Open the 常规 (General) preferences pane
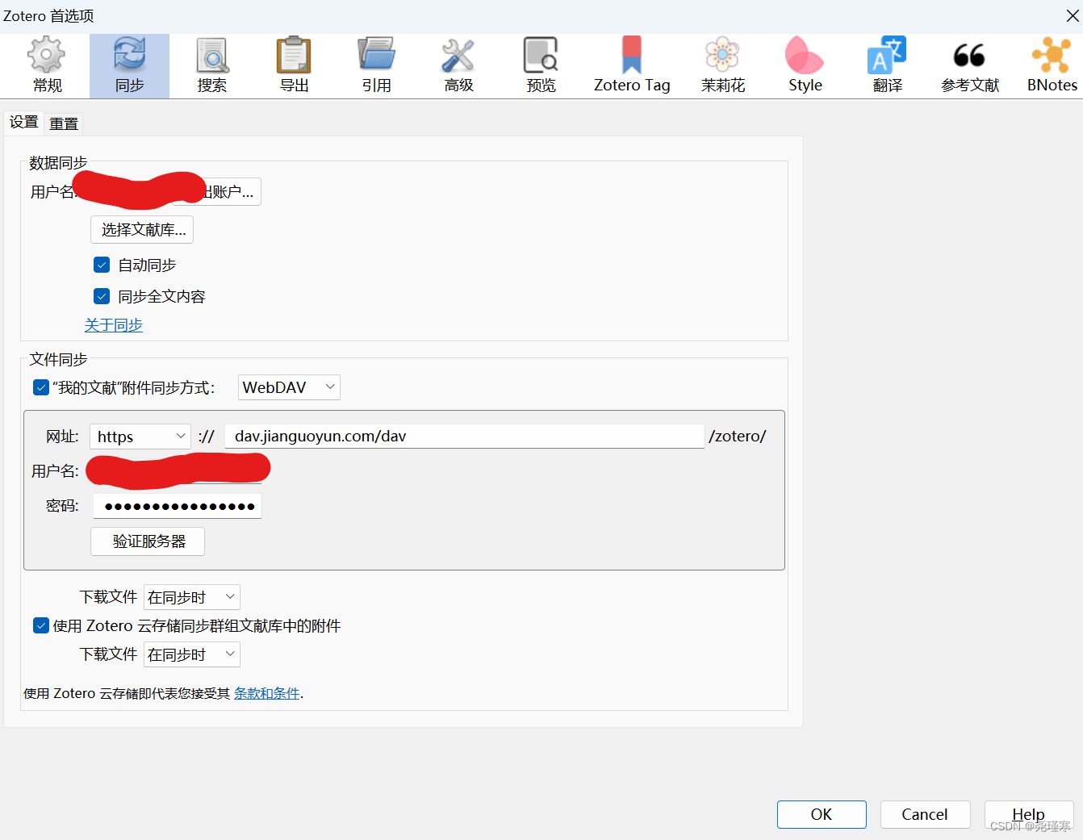The width and height of the screenshot is (1083, 840). tap(47, 66)
